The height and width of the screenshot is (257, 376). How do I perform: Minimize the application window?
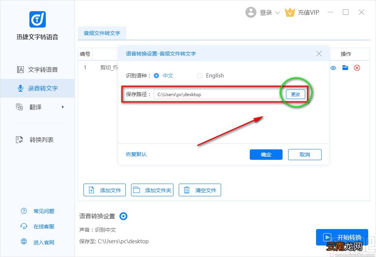click(331, 12)
